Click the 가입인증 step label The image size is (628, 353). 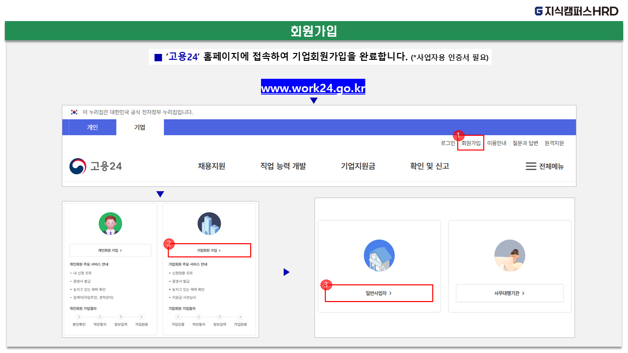pyautogui.click(x=178, y=325)
